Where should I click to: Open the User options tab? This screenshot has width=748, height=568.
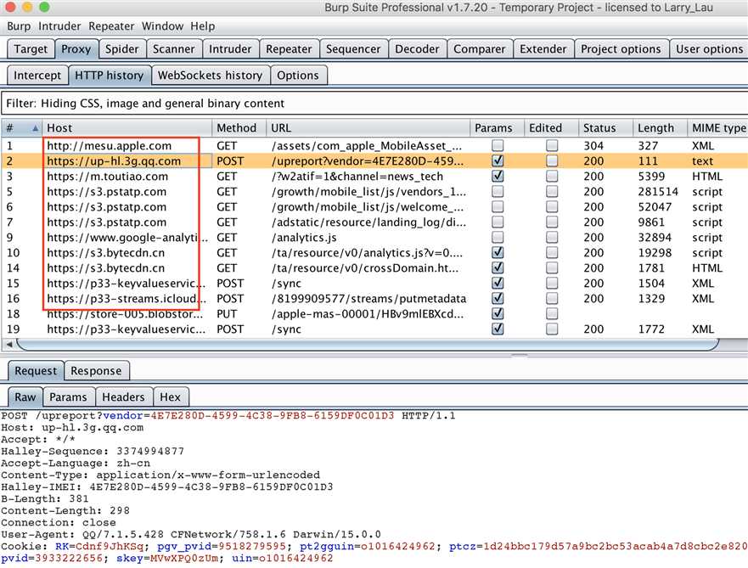pos(709,49)
